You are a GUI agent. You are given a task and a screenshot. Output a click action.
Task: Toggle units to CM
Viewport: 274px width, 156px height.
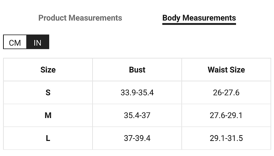(15, 42)
